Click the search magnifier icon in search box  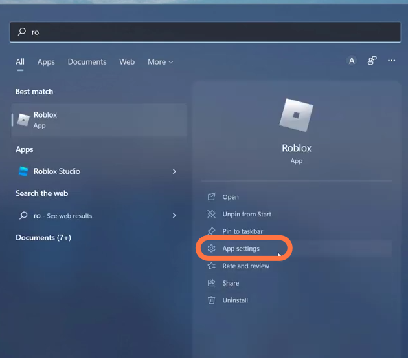point(22,32)
